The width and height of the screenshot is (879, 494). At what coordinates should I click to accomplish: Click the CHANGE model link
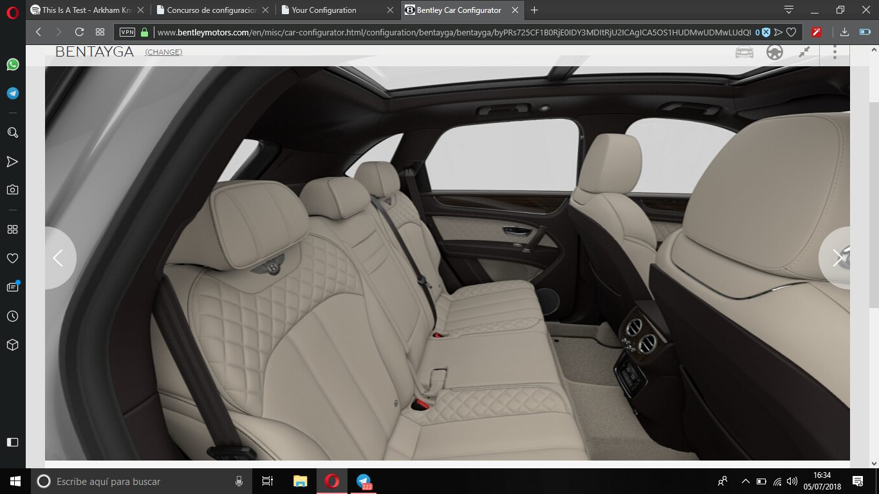click(x=163, y=52)
